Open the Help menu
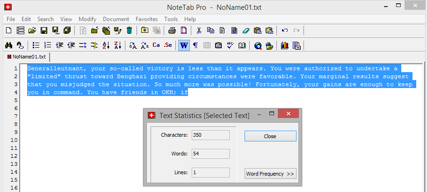Screen dimensions: 427x192 coord(190,19)
